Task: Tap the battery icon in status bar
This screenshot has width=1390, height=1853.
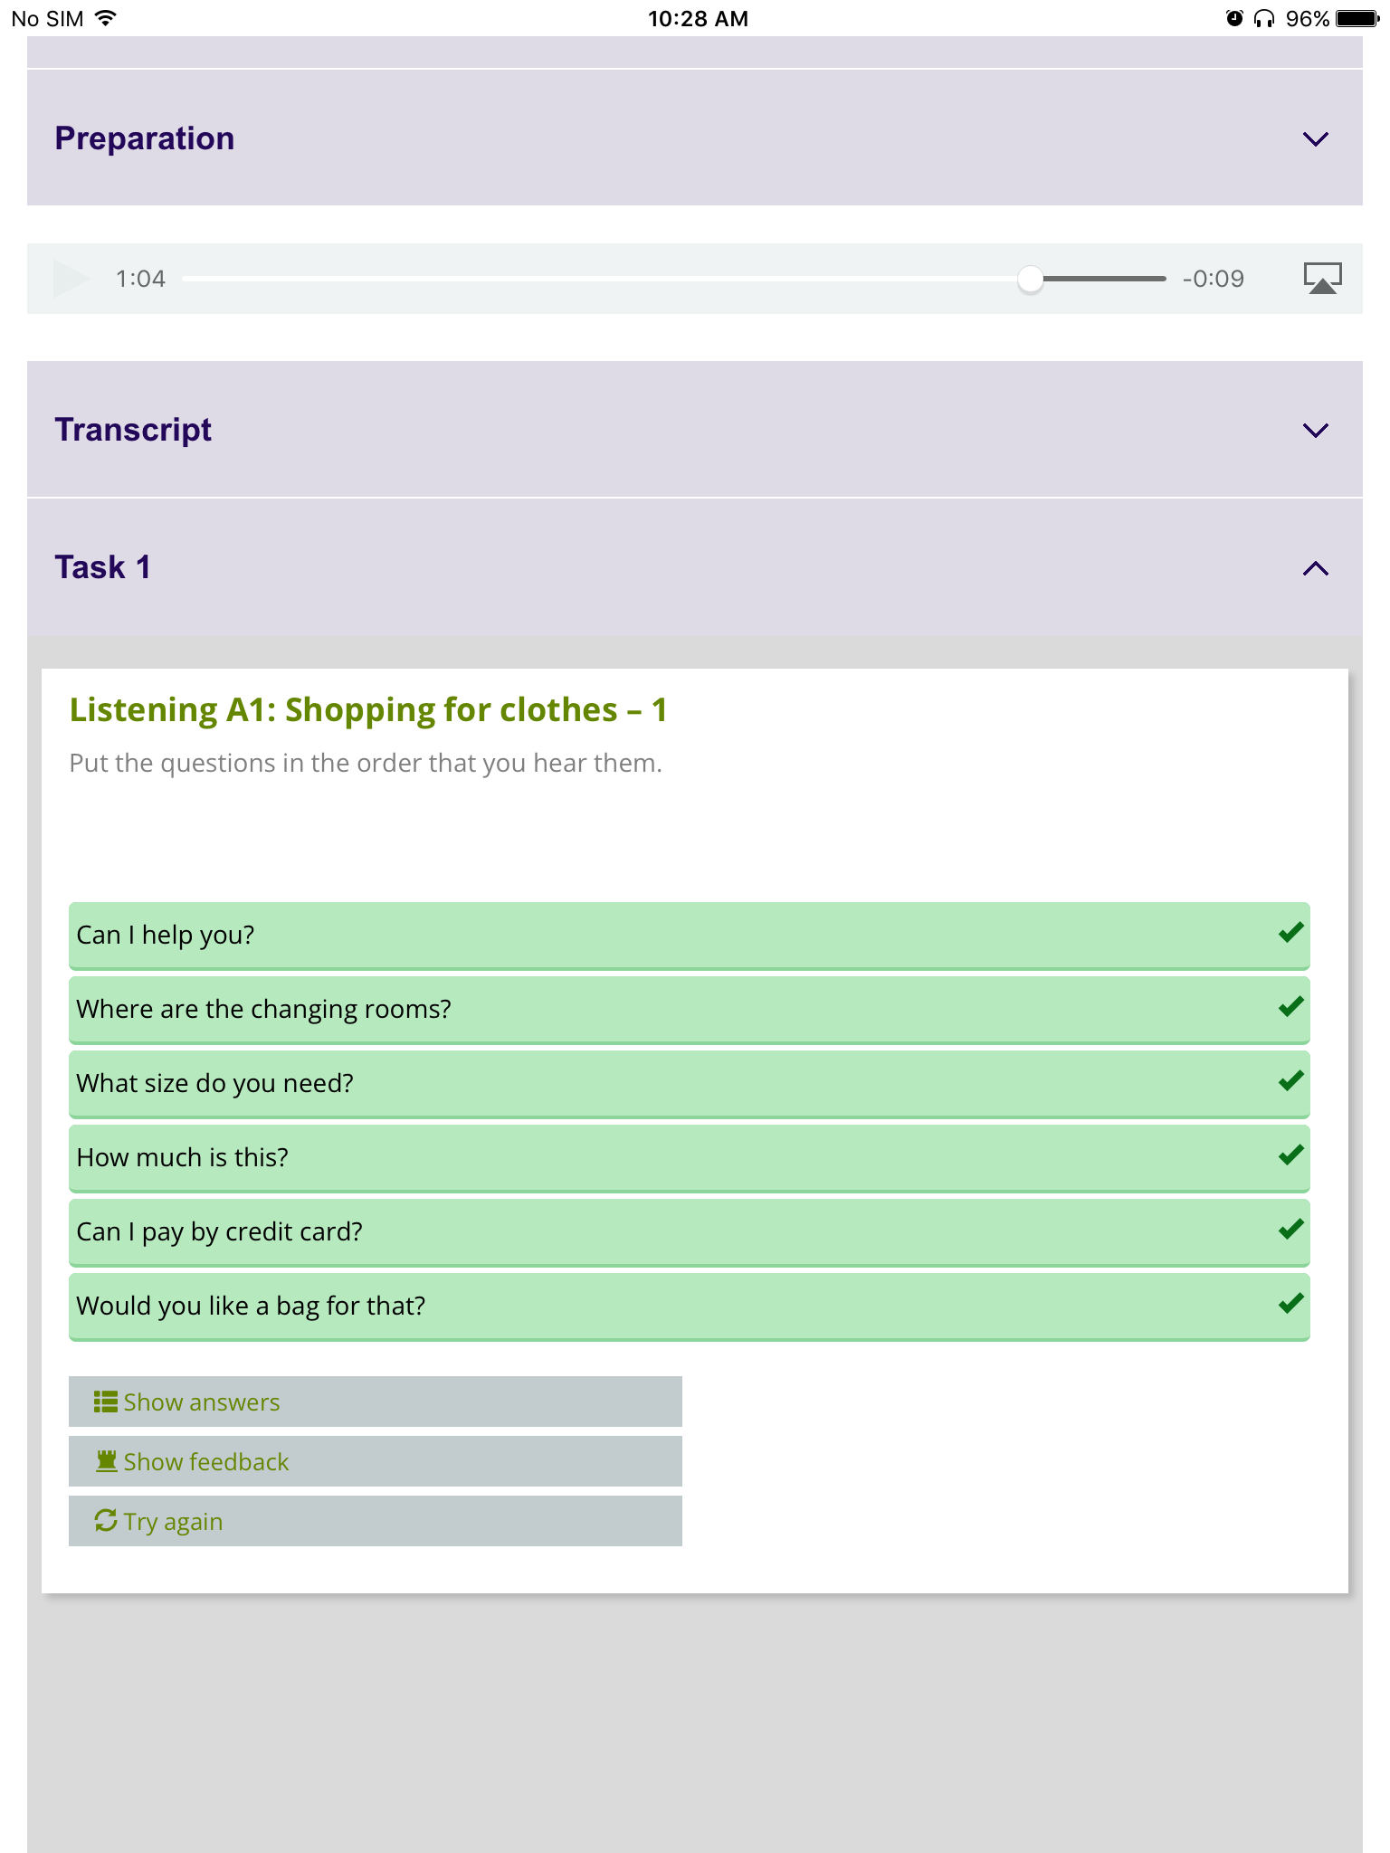Action: [x=1356, y=19]
